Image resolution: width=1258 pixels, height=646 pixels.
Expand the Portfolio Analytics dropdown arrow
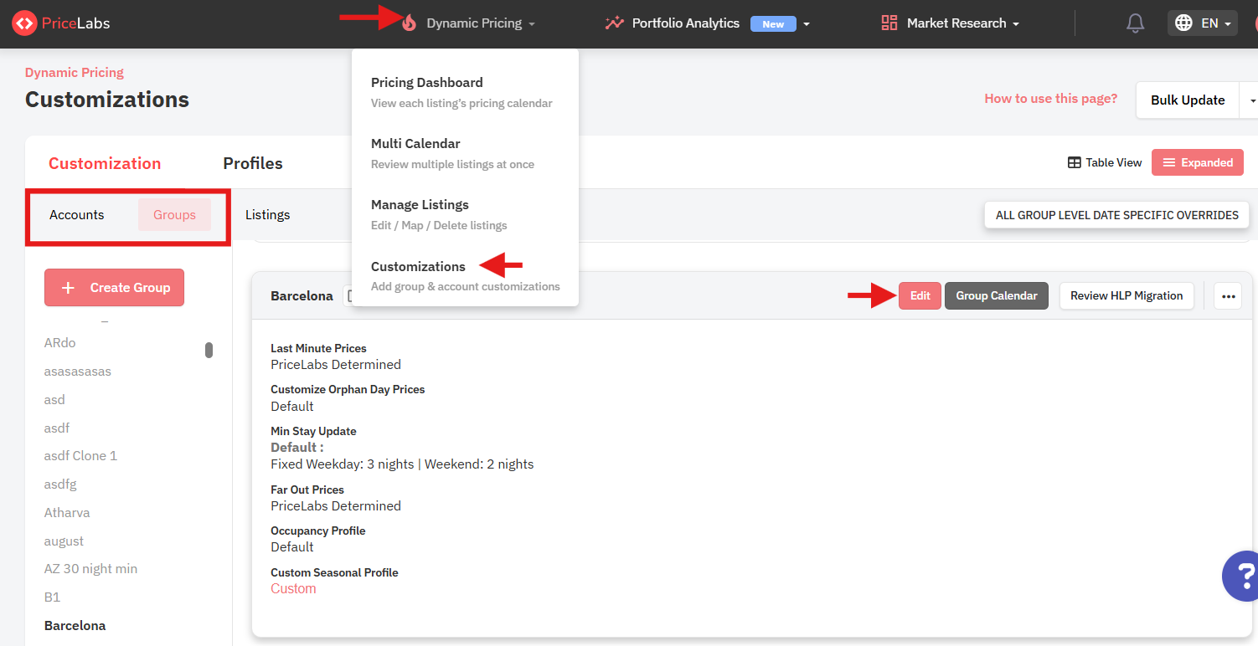807,24
